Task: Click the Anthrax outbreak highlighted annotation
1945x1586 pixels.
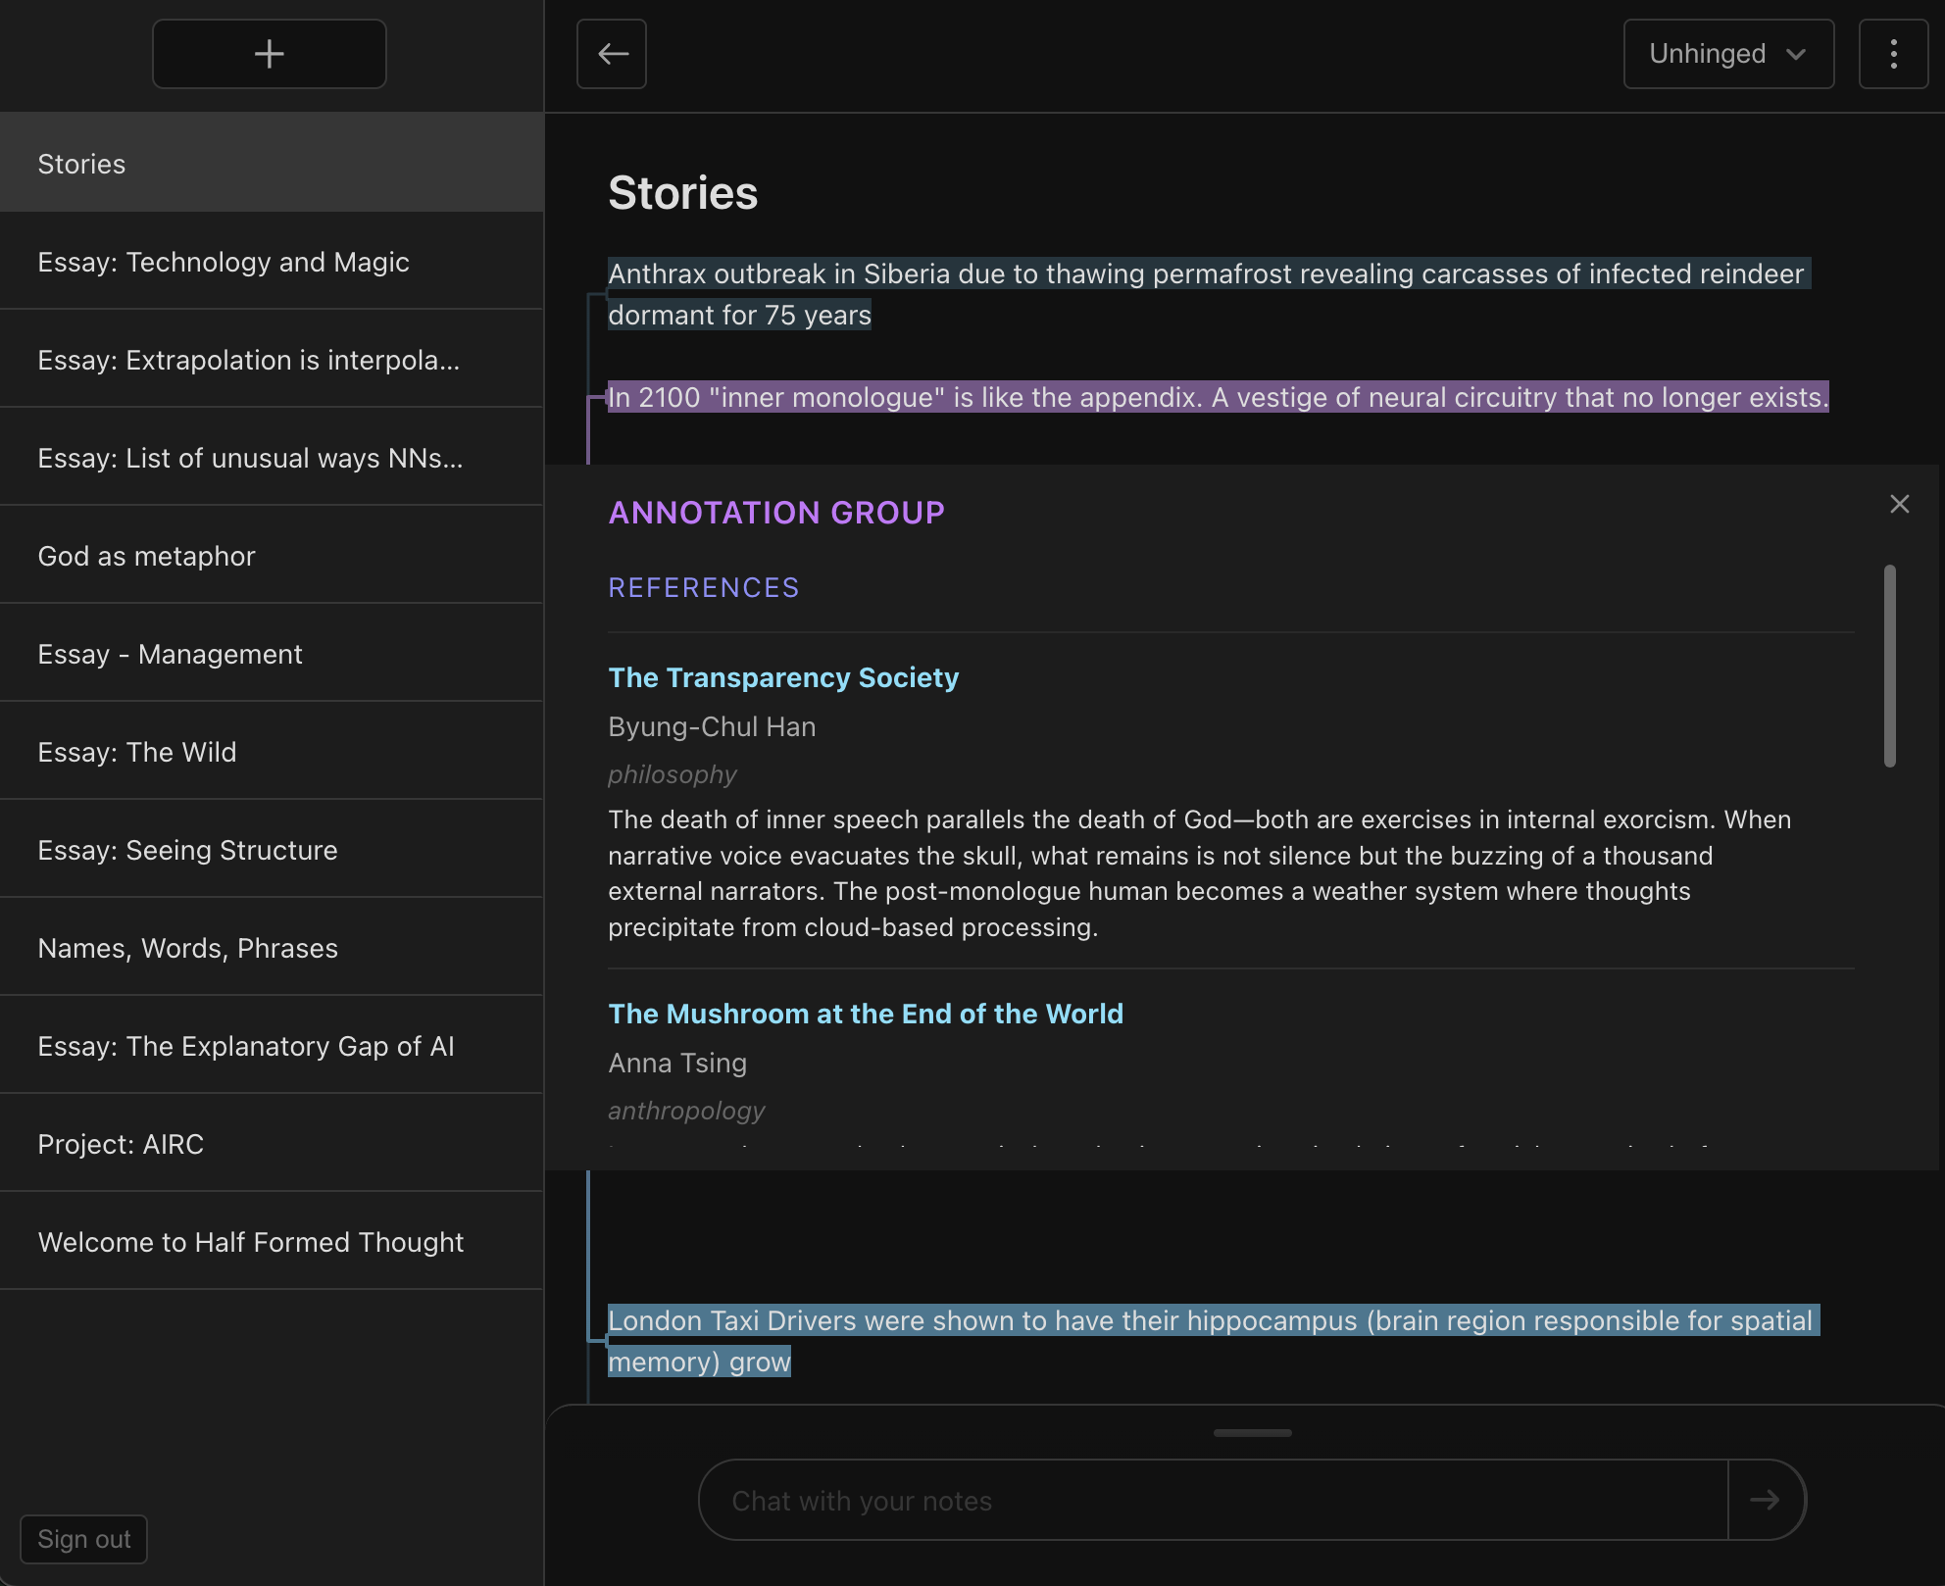Action: pyautogui.click(x=1205, y=274)
